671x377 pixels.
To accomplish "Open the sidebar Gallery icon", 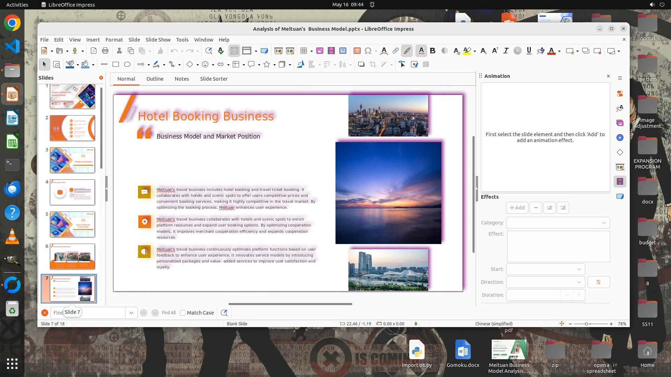I will pos(620,123).
